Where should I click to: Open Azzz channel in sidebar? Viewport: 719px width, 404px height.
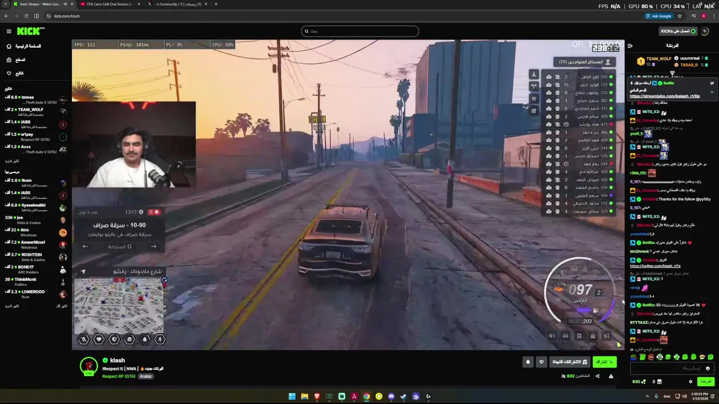point(35,149)
